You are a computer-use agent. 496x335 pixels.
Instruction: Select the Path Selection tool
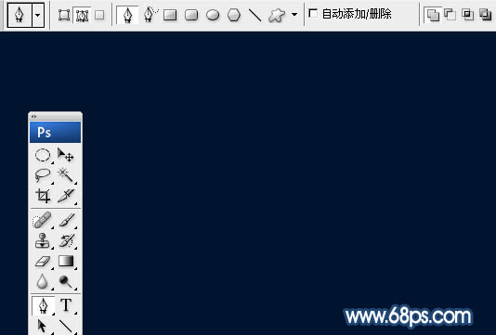pyautogui.click(x=42, y=326)
